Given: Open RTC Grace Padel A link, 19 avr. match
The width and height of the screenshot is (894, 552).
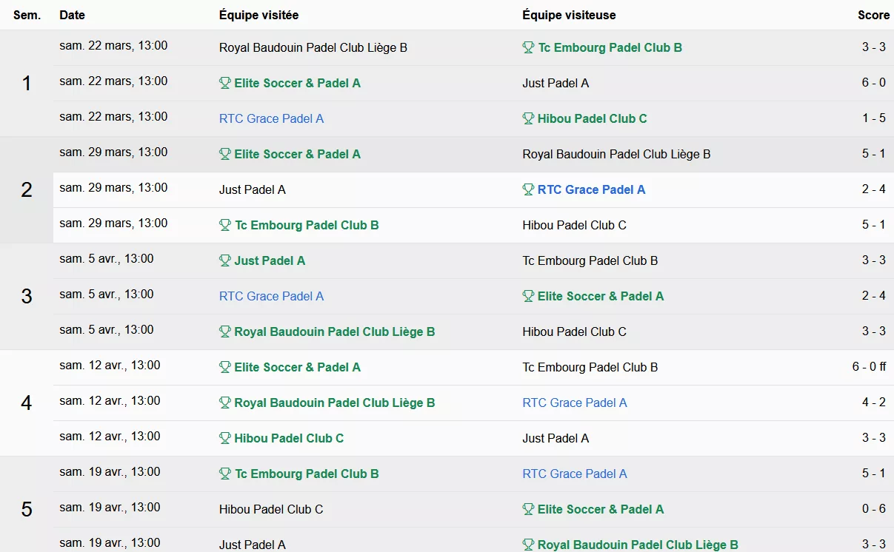Looking at the screenshot, I should [575, 474].
